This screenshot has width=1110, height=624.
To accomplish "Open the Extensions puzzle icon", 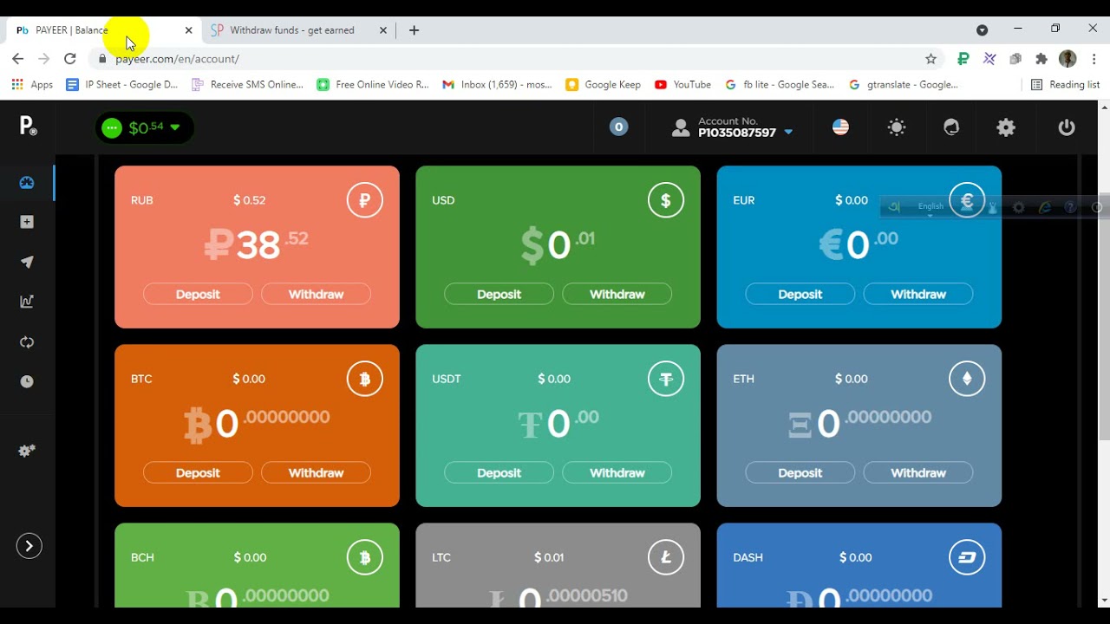I will click(1041, 59).
